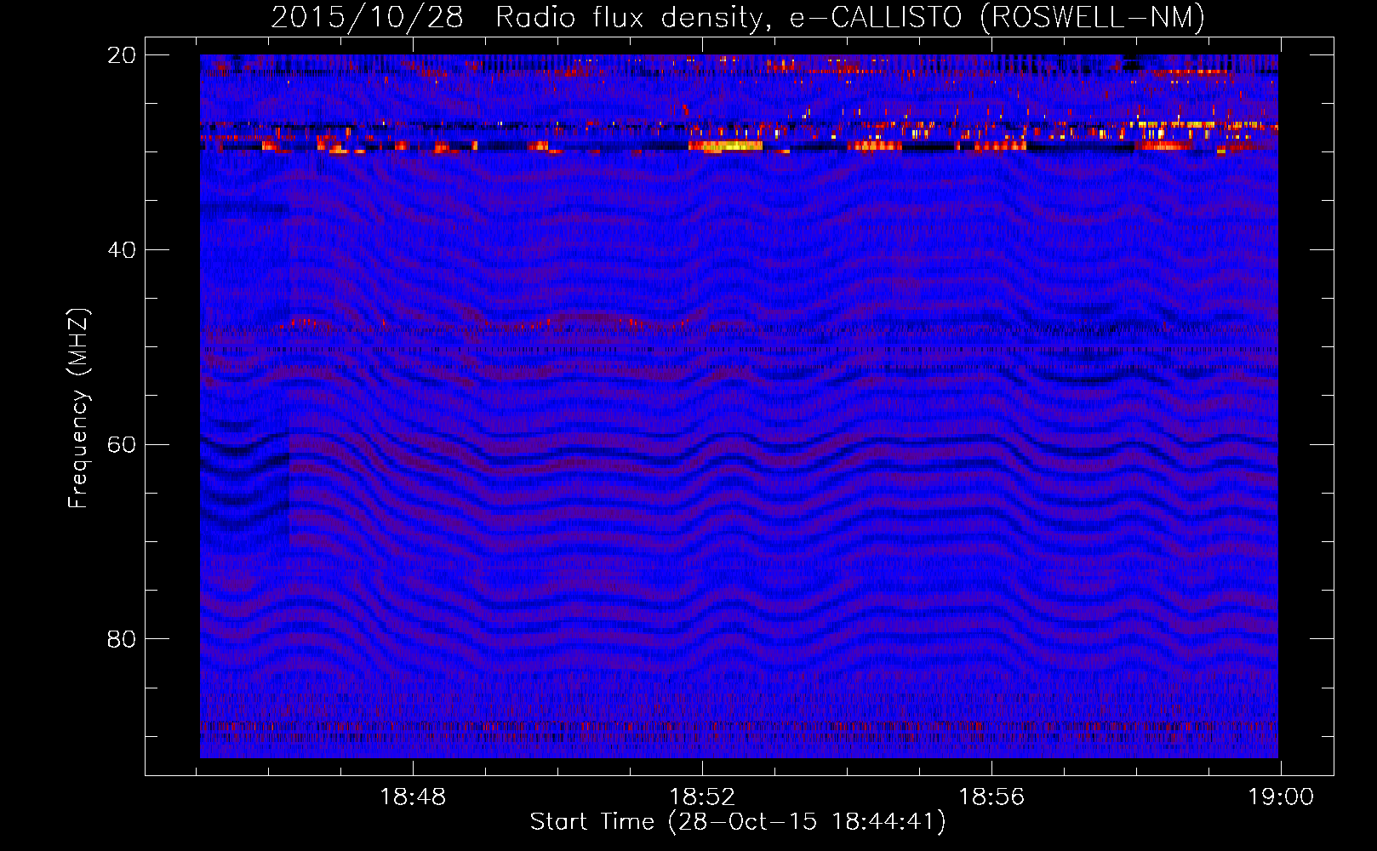Click the 'Start Time (28-Oct-15 18:44:41)' x-axis label
The width and height of the screenshot is (1377, 851).
pos(738,822)
